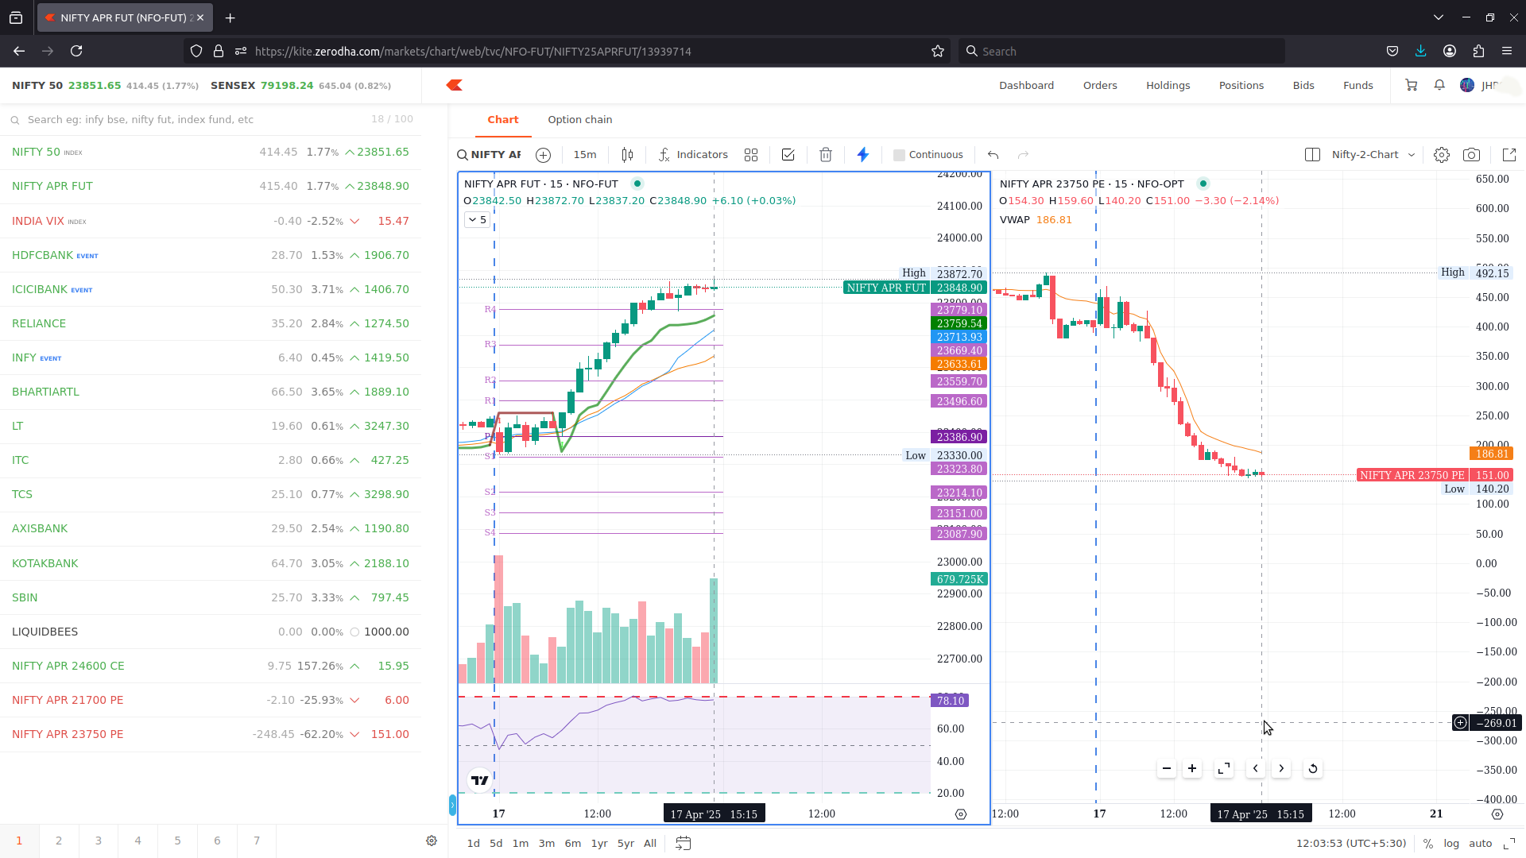Screen dimensions: 1526x858
Task: Select the 5d date range
Action: 496,844
